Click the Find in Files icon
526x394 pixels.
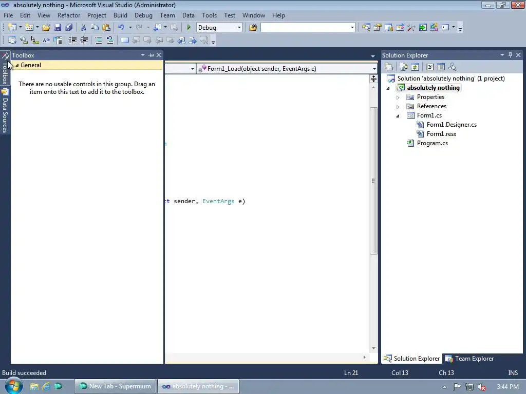(x=253, y=28)
